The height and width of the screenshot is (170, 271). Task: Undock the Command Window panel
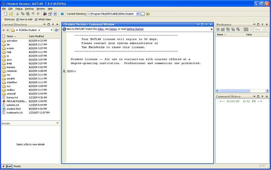pyautogui.click(x=206, y=24)
